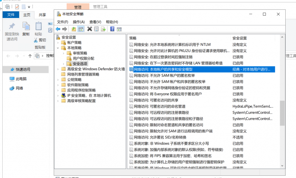Screen dimensions: 296x178
Task: Expand the 审核策略 tree node arrow
Action: 63,53
